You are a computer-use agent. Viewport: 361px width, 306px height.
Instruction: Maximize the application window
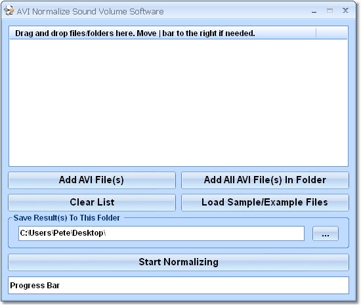[329, 11]
